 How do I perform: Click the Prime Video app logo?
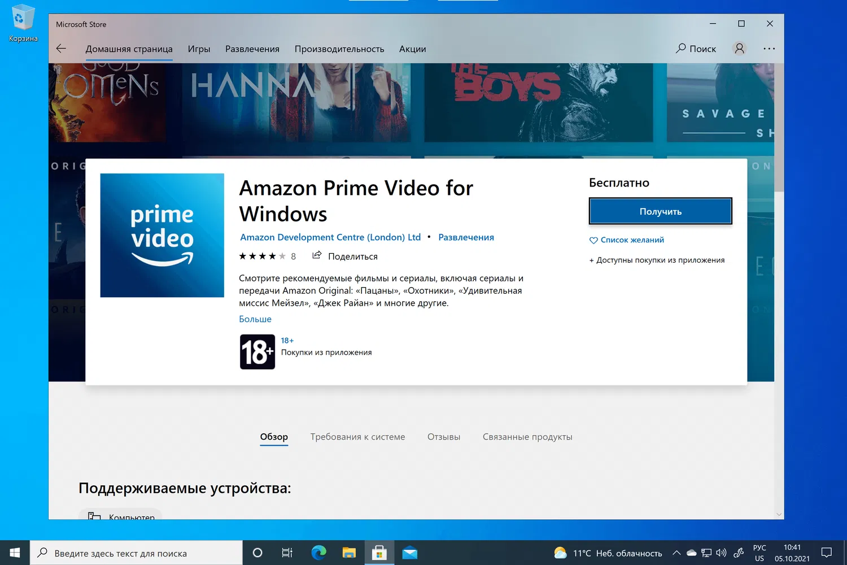[162, 235]
